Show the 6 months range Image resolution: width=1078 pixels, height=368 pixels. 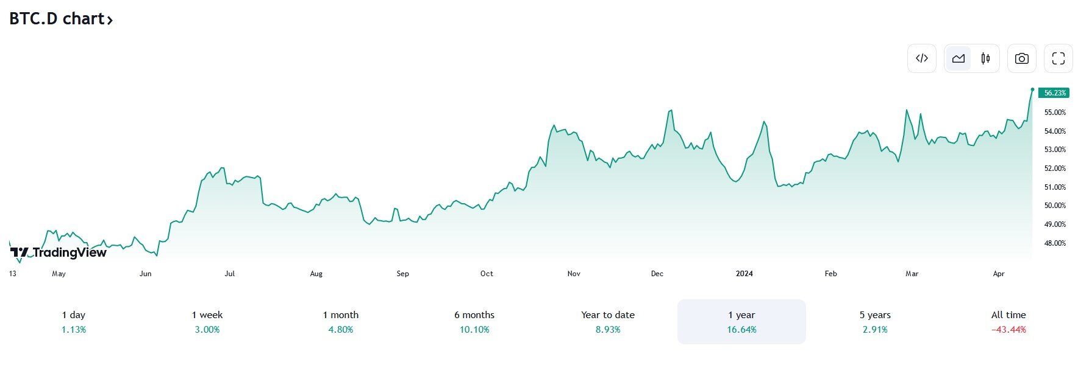point(474,322)
